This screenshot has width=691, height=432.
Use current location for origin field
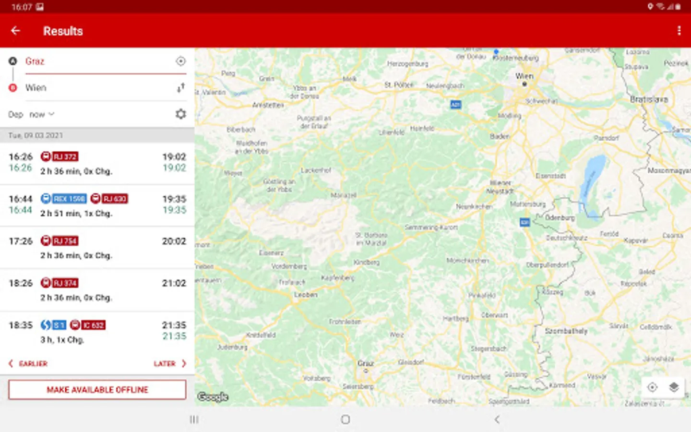click(180, 61)
